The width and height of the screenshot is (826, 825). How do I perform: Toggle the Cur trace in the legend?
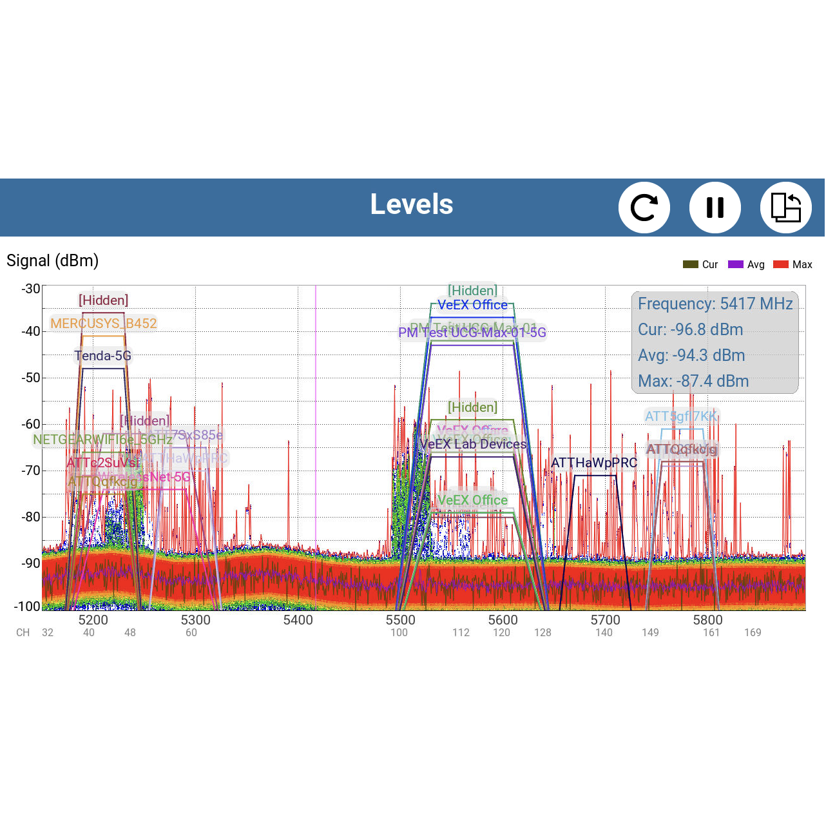[x=700, y=264]
